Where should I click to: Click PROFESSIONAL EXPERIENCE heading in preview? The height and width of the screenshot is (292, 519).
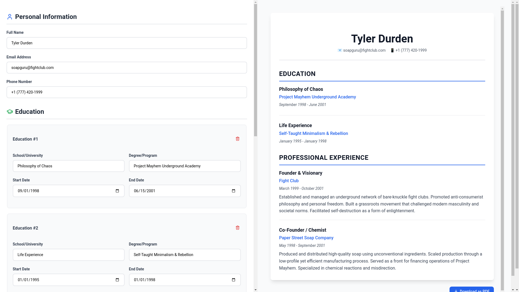pos(324,158)
